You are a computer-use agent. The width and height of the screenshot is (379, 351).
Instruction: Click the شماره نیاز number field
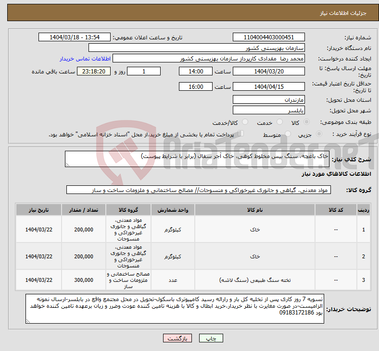[x=268, y=37]
